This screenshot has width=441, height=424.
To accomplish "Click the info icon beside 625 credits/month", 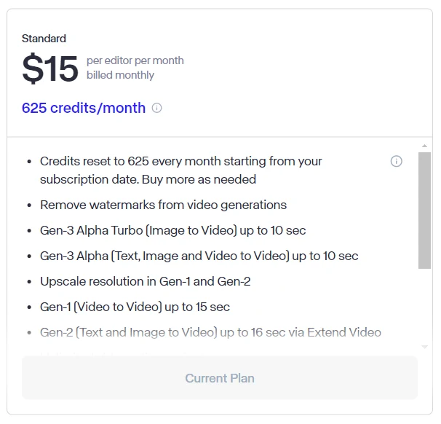I will pos(156,108).
